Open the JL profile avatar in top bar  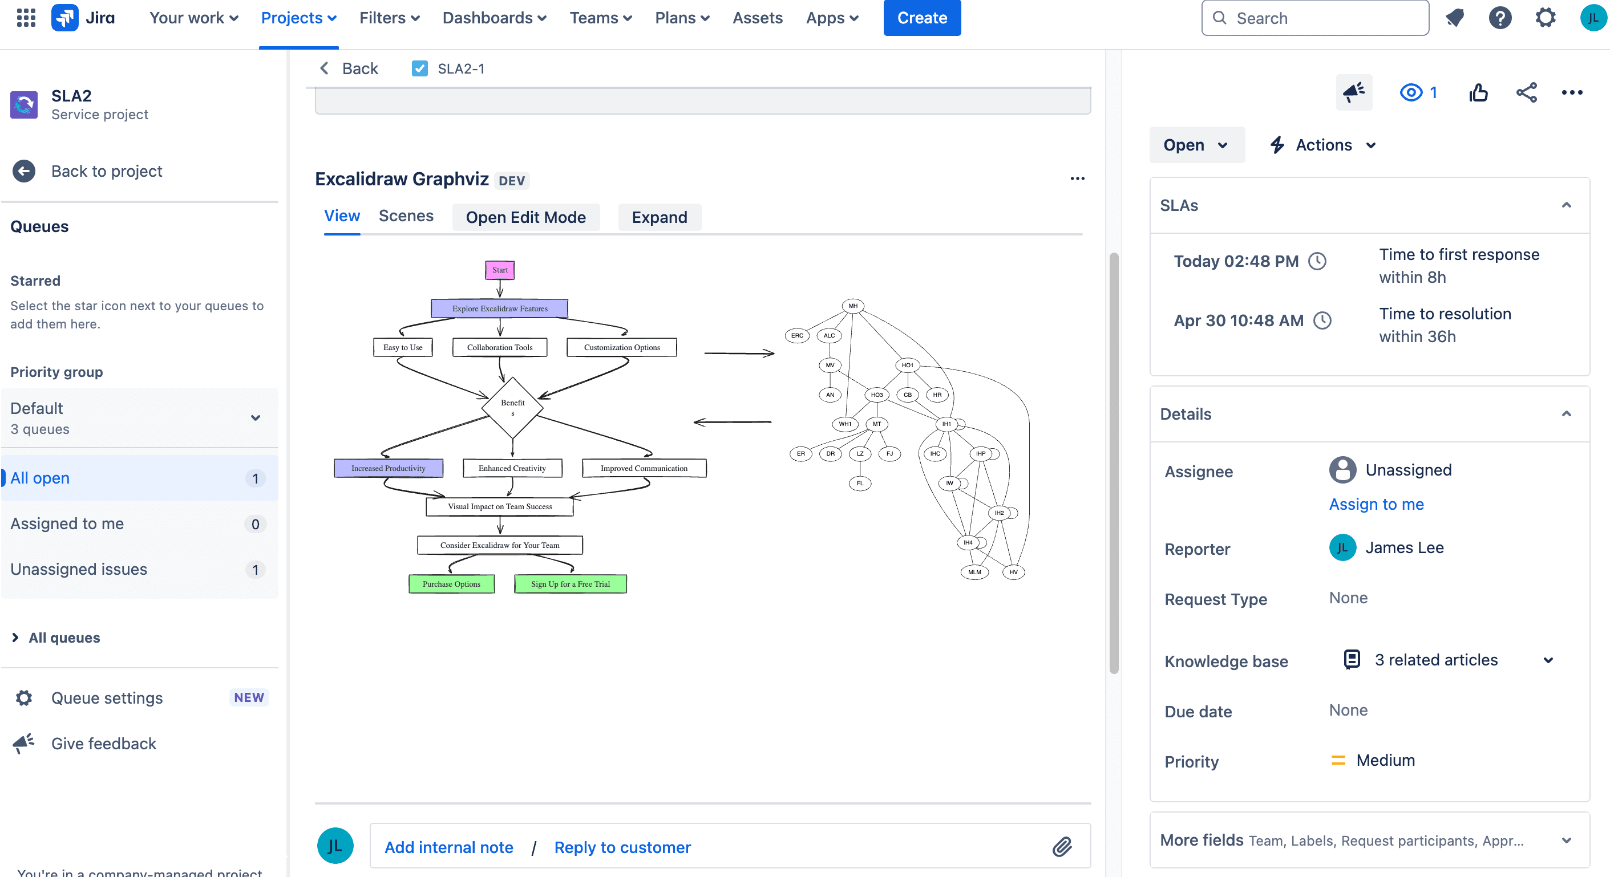pos(1592,18)
